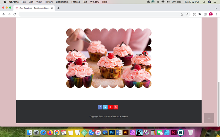Expand the tab search chevron

pyautogui.click(x=216, y=8)
